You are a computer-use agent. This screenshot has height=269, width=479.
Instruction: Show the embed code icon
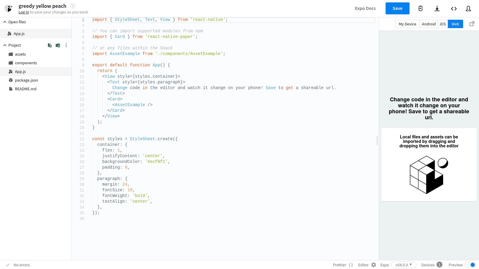point(454,8)
